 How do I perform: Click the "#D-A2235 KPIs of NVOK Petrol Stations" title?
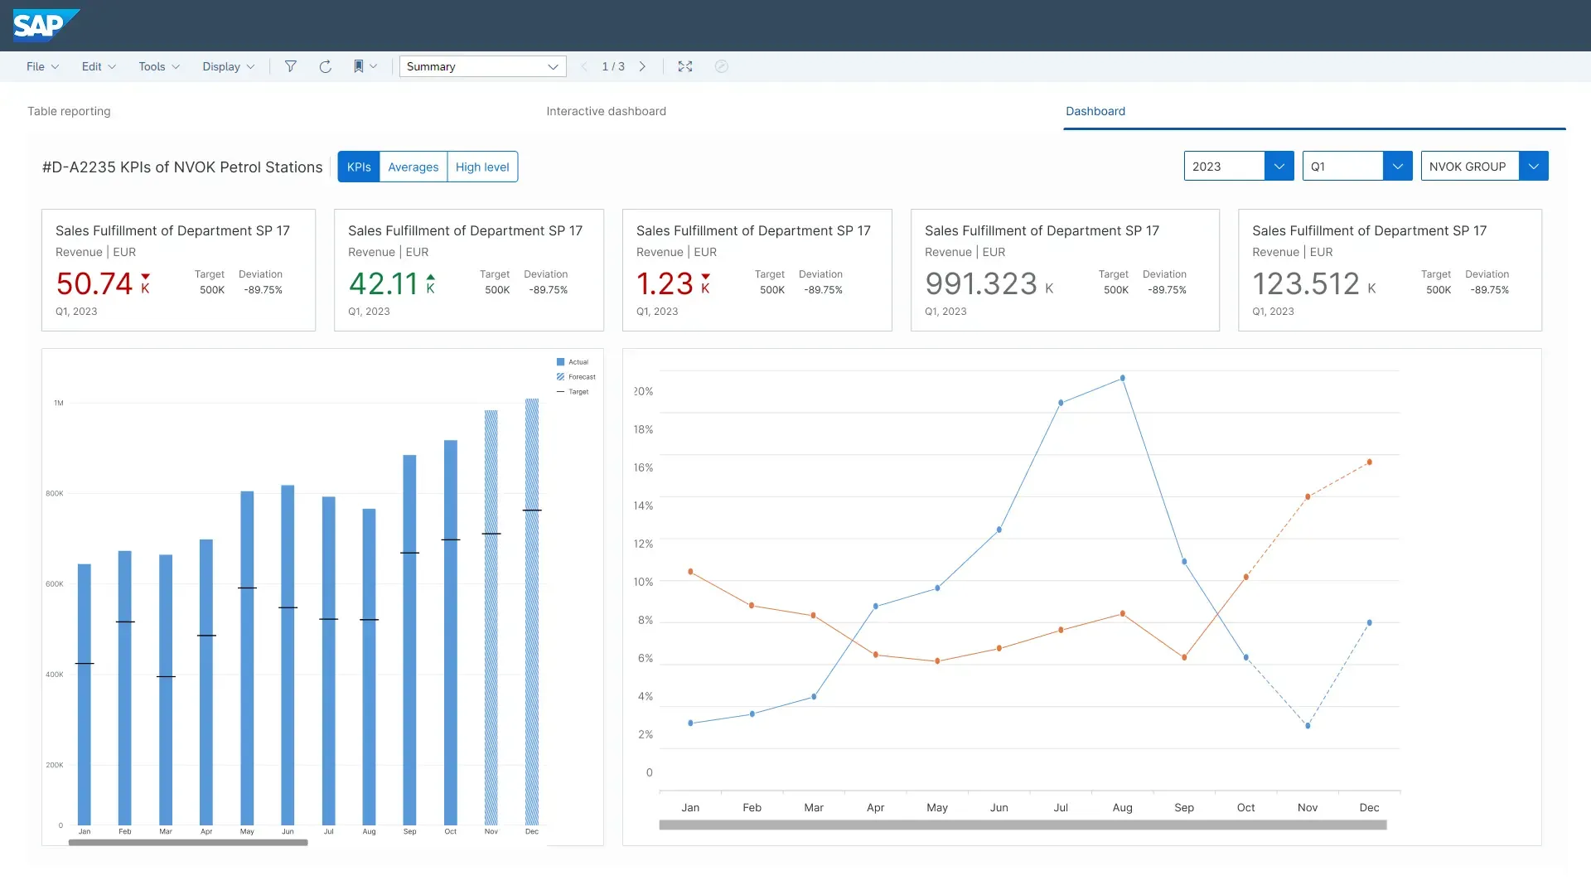pos(182,167)
